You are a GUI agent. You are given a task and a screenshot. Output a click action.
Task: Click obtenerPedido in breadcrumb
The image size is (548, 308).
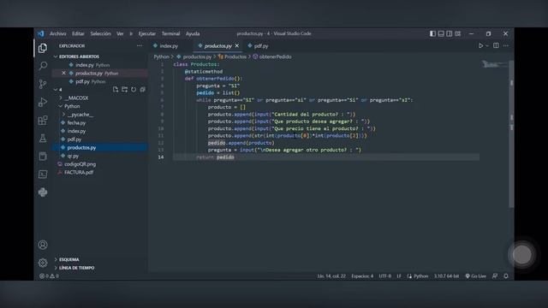[275, 56]
